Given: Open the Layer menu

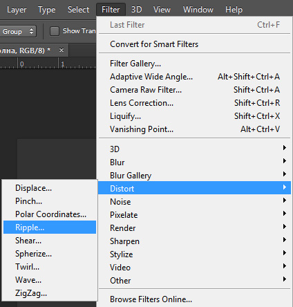Looking at the screenshot, I should click(17, 10).
